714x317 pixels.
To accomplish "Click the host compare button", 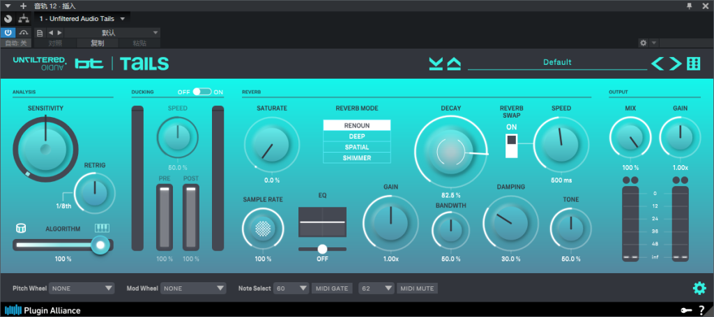I will tap(55, 43).
